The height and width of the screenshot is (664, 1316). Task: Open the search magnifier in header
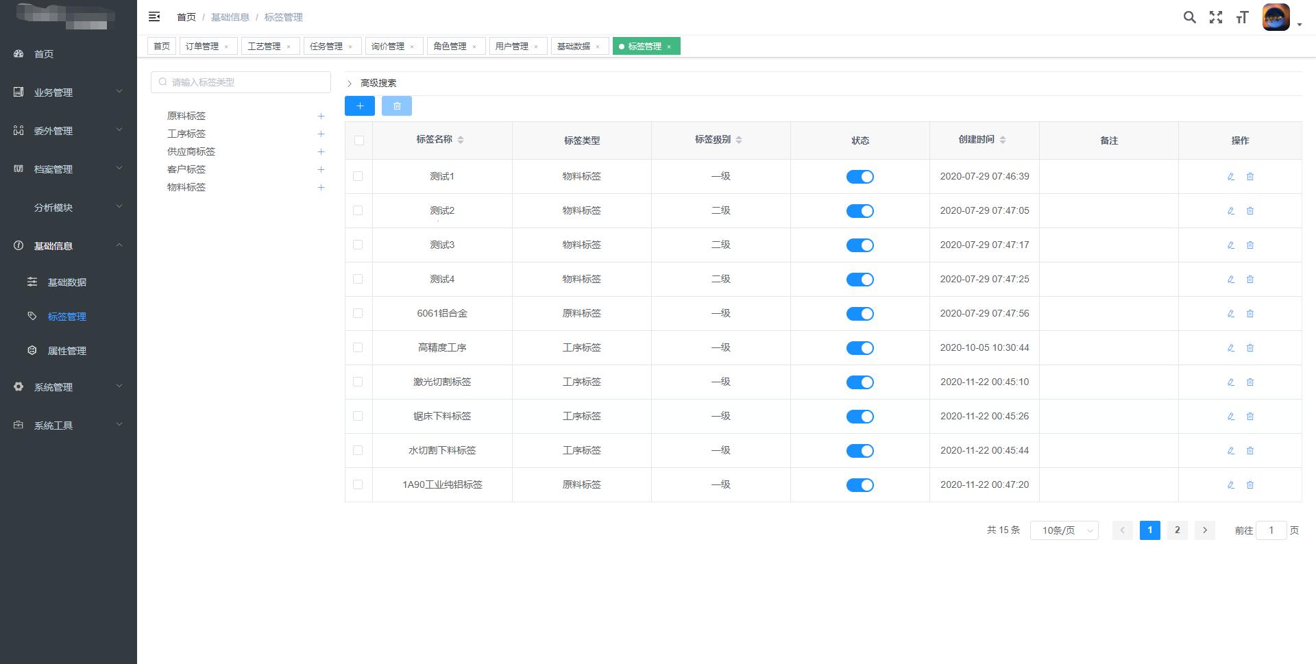click(x=1190, y=17)
